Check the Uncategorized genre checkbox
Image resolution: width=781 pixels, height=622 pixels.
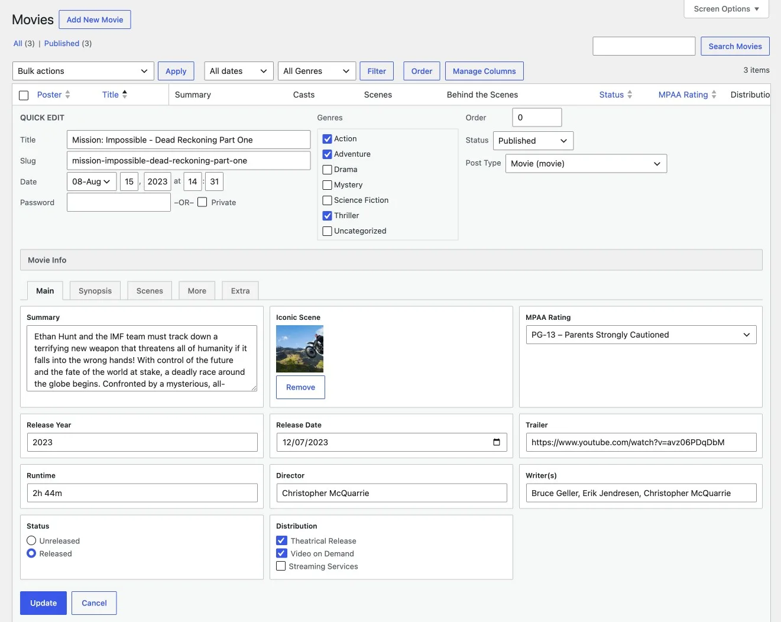(327, 231)
